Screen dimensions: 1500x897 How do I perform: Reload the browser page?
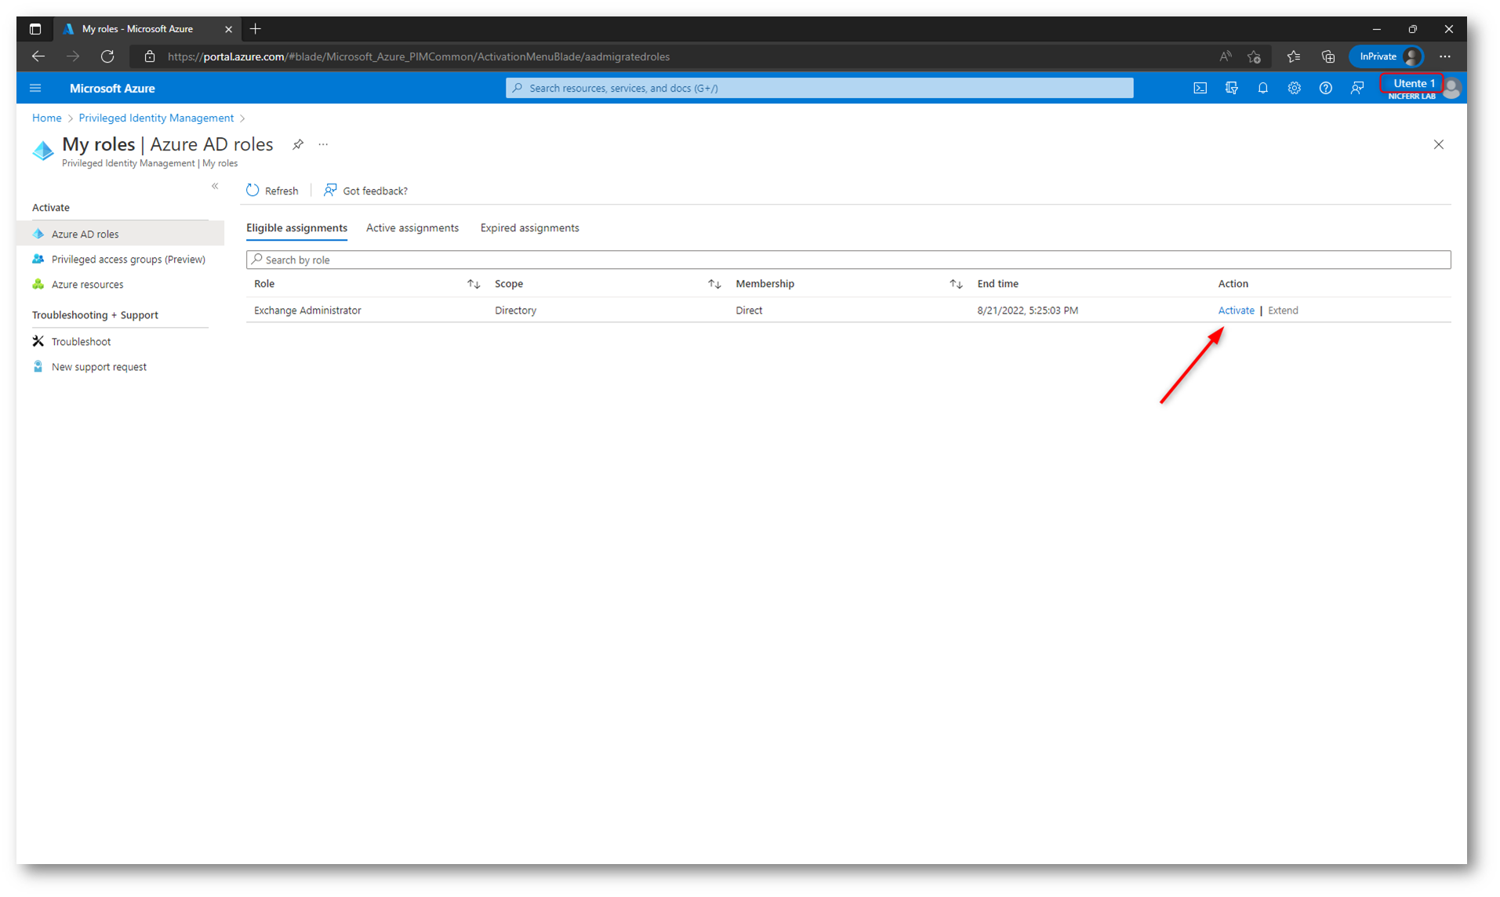point(107,56)
